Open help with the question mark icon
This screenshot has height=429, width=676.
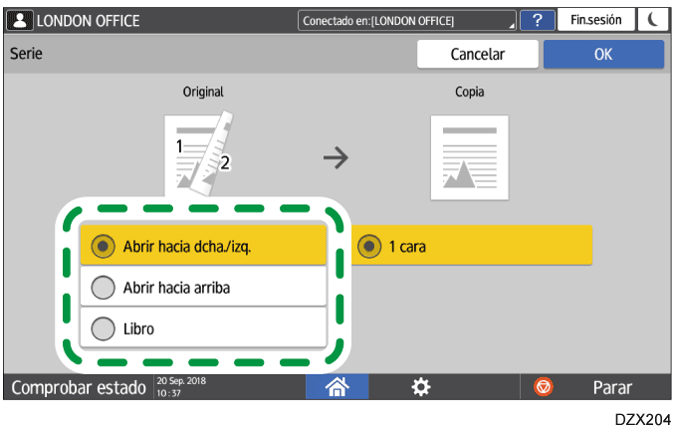click(538, 20)
